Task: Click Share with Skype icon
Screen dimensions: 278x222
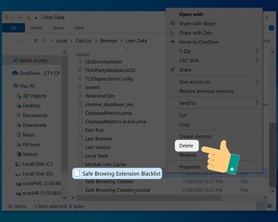Action: tap(173, 23)
